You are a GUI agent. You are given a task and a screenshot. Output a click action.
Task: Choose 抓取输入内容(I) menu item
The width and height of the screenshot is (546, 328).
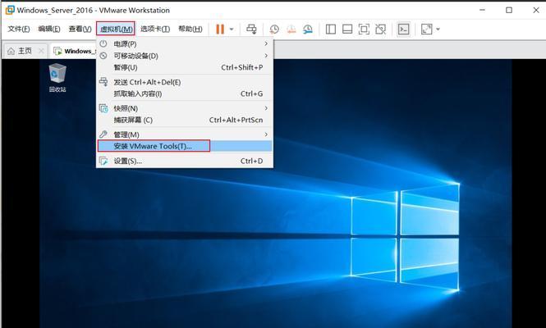coord(185,94)
